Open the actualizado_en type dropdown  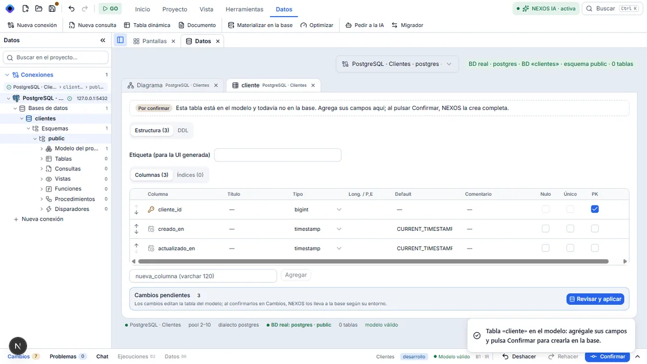[318, 248]
